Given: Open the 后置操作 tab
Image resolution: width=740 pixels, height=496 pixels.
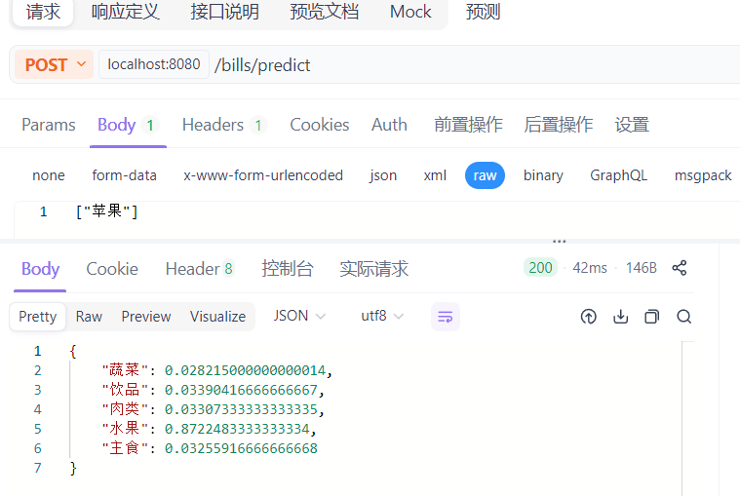Looking at the screenshot, I should [x=559, y=125].
